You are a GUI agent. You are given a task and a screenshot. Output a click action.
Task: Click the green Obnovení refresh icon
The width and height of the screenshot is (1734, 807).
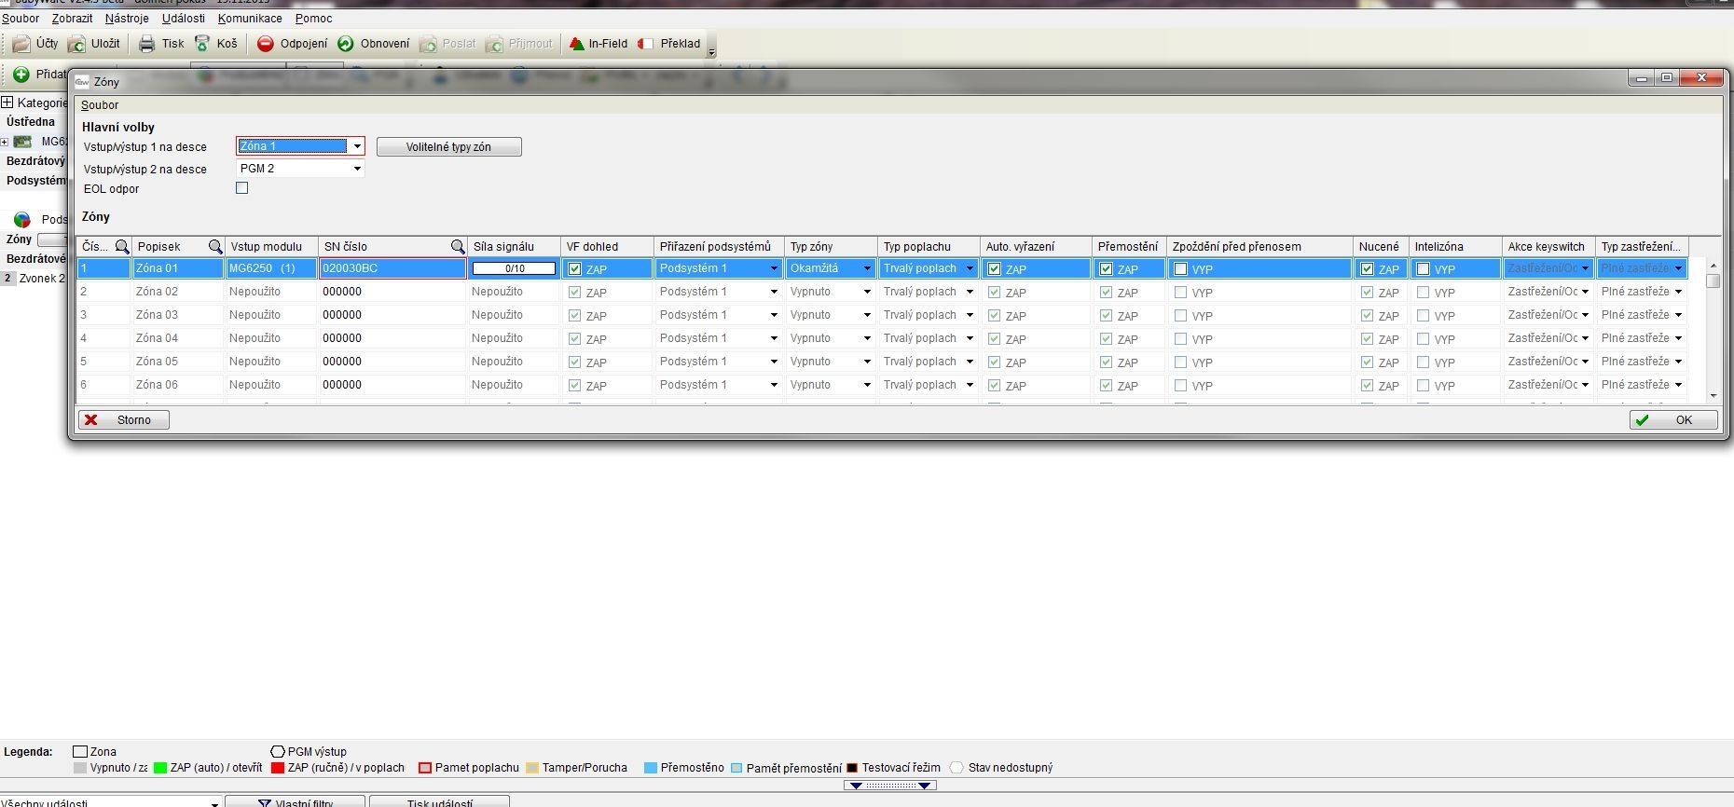click(x=346, y=44)
